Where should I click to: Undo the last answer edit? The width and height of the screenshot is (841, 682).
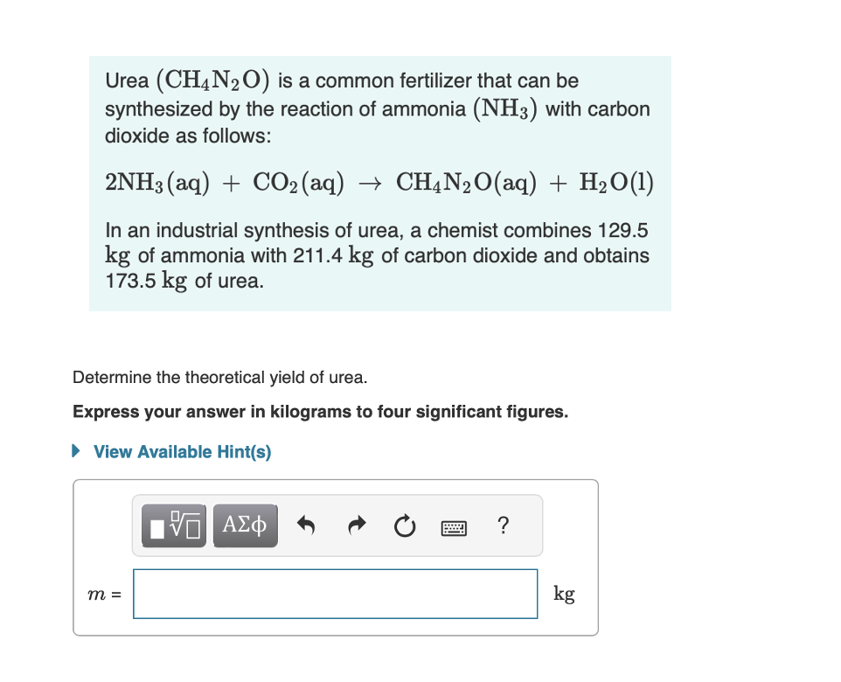pos(307,525)
